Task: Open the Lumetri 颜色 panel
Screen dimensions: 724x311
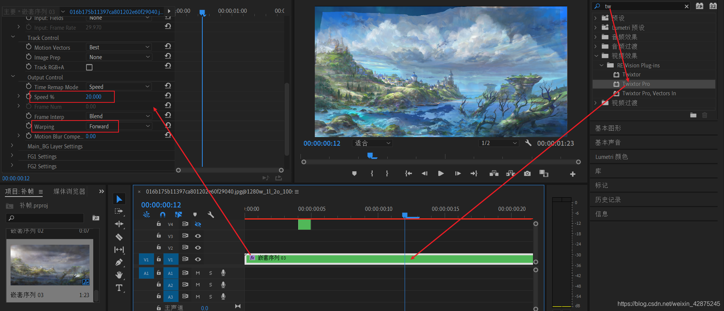Action: (612, 157)
